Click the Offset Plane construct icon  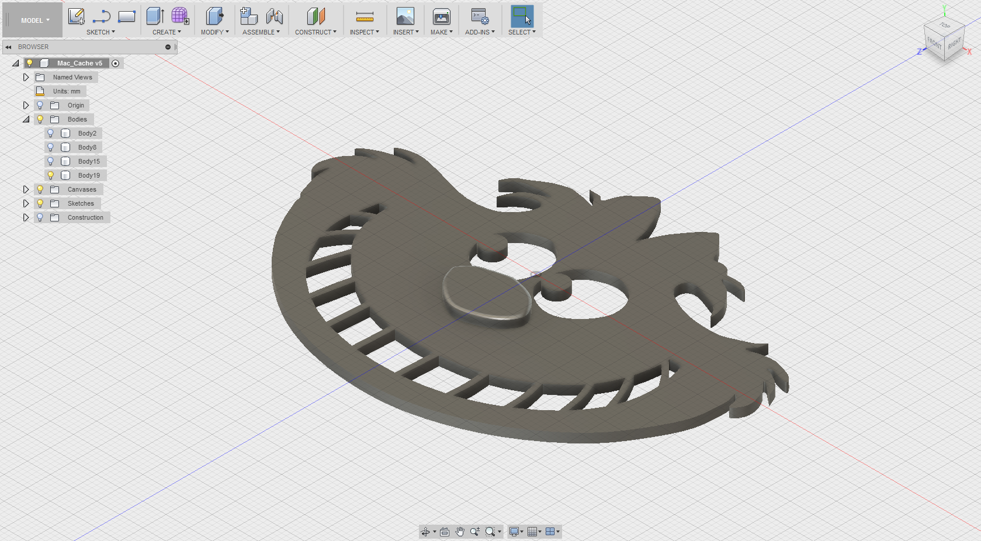[x=316, y=16]
